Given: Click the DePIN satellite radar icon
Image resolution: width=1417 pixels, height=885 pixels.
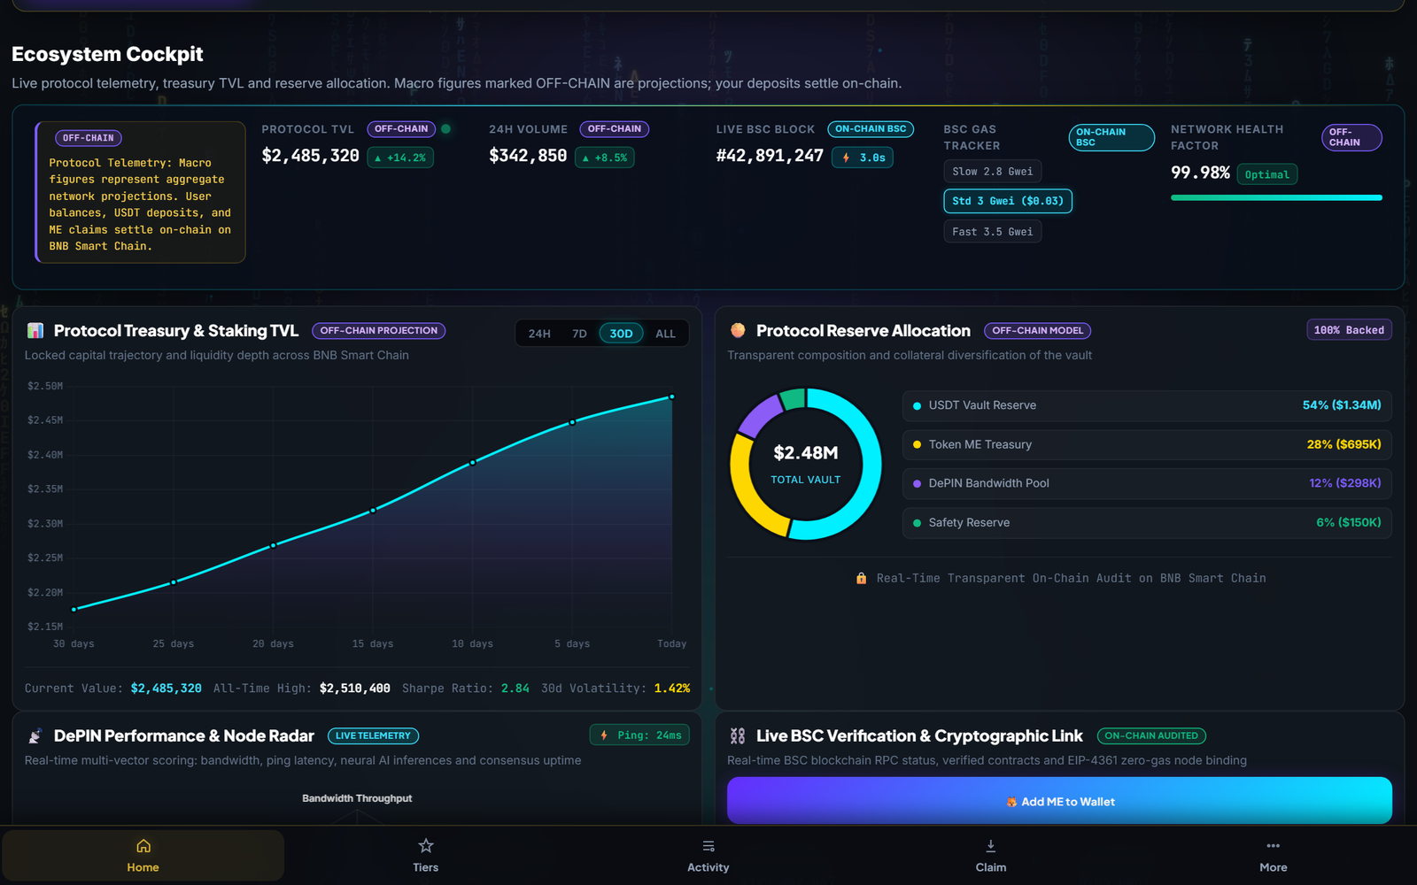Looking at the screenshot, I should 35,736.
